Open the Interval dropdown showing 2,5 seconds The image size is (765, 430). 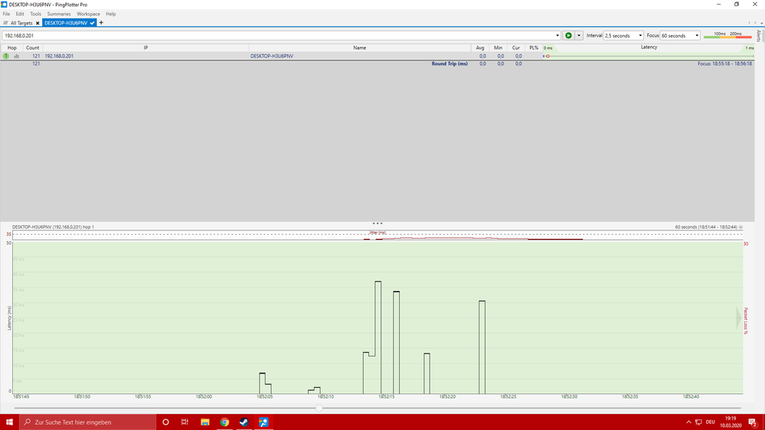[x=623, y=36]
